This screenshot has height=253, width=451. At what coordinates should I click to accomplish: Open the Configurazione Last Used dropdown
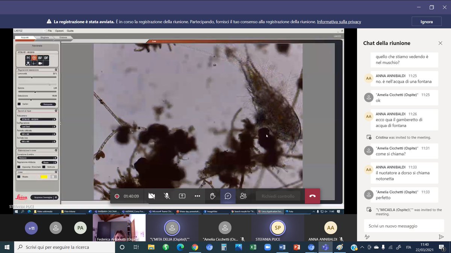click(37, 127)
